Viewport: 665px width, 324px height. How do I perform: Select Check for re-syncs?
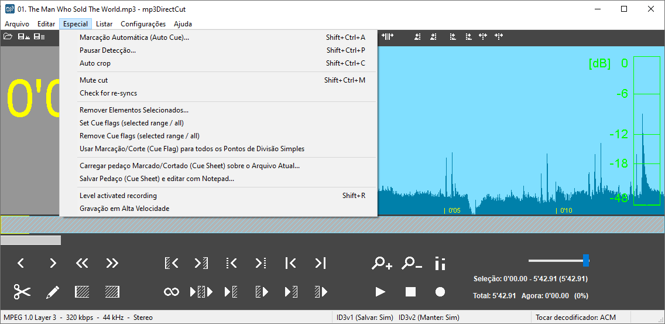point(218,93)
